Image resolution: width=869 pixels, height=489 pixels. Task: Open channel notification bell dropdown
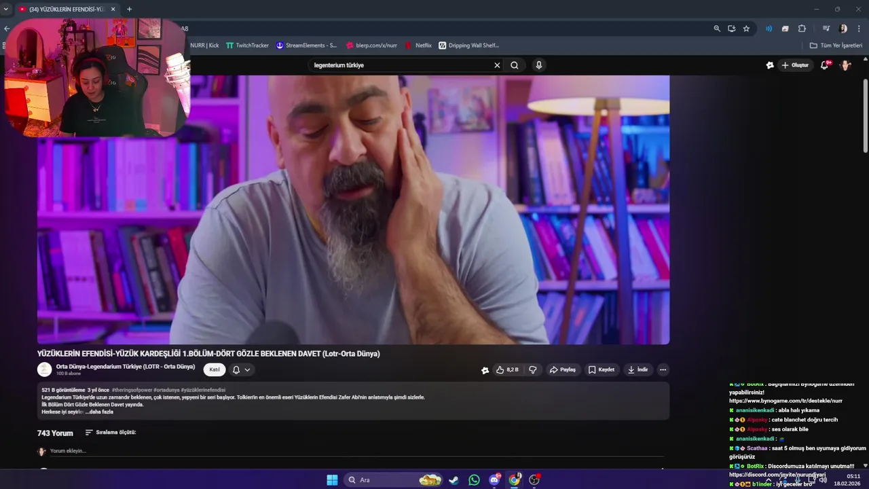242,370
